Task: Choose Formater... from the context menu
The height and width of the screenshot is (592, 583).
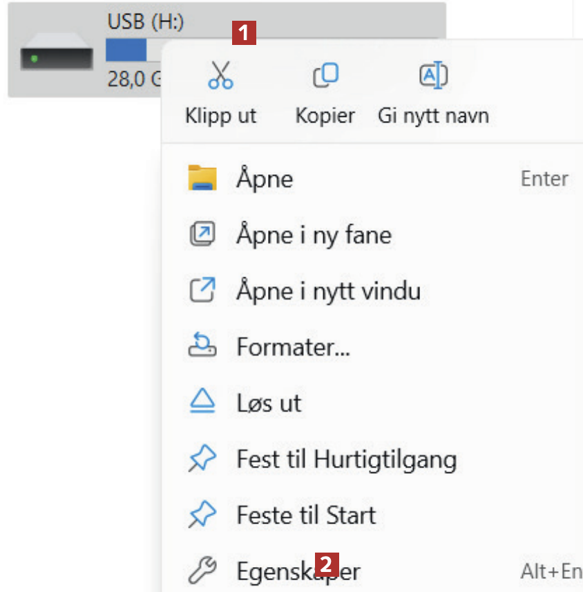Action: click(x=293, y=346)
